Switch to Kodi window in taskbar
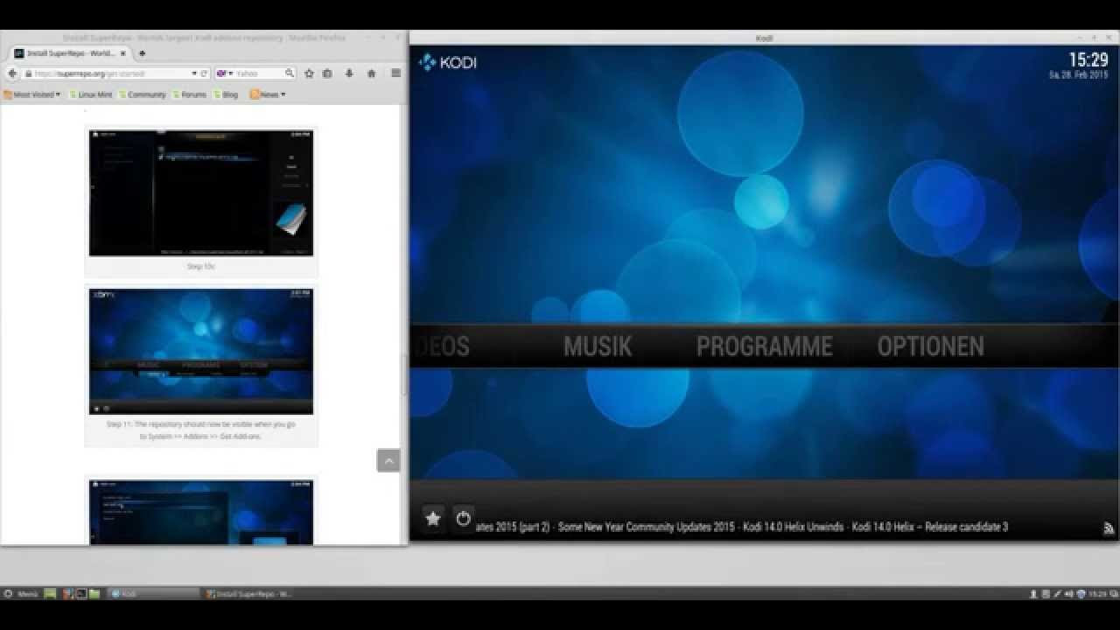1120x630 pixels. (x=153, y=593)
